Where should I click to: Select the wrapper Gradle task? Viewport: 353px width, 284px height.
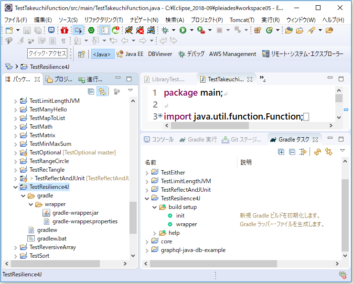(x=186, y=225)
